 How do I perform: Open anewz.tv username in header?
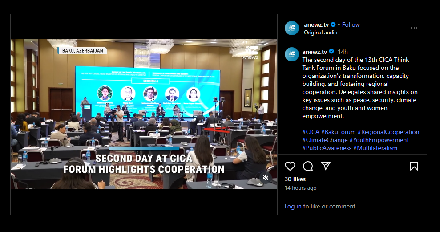pyautogui.click(x=316, y=25)
